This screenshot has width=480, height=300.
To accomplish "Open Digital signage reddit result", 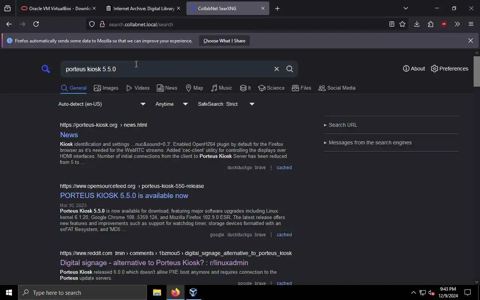I will (x=154, y=262).
